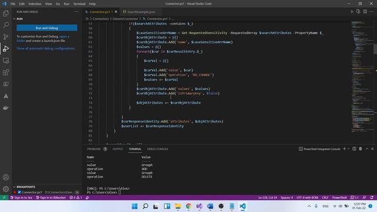Image resolution: width=377 pixels, height=212 pixels.
Task: Open the notifications bell in status bar
Action: tap(372, 198)
